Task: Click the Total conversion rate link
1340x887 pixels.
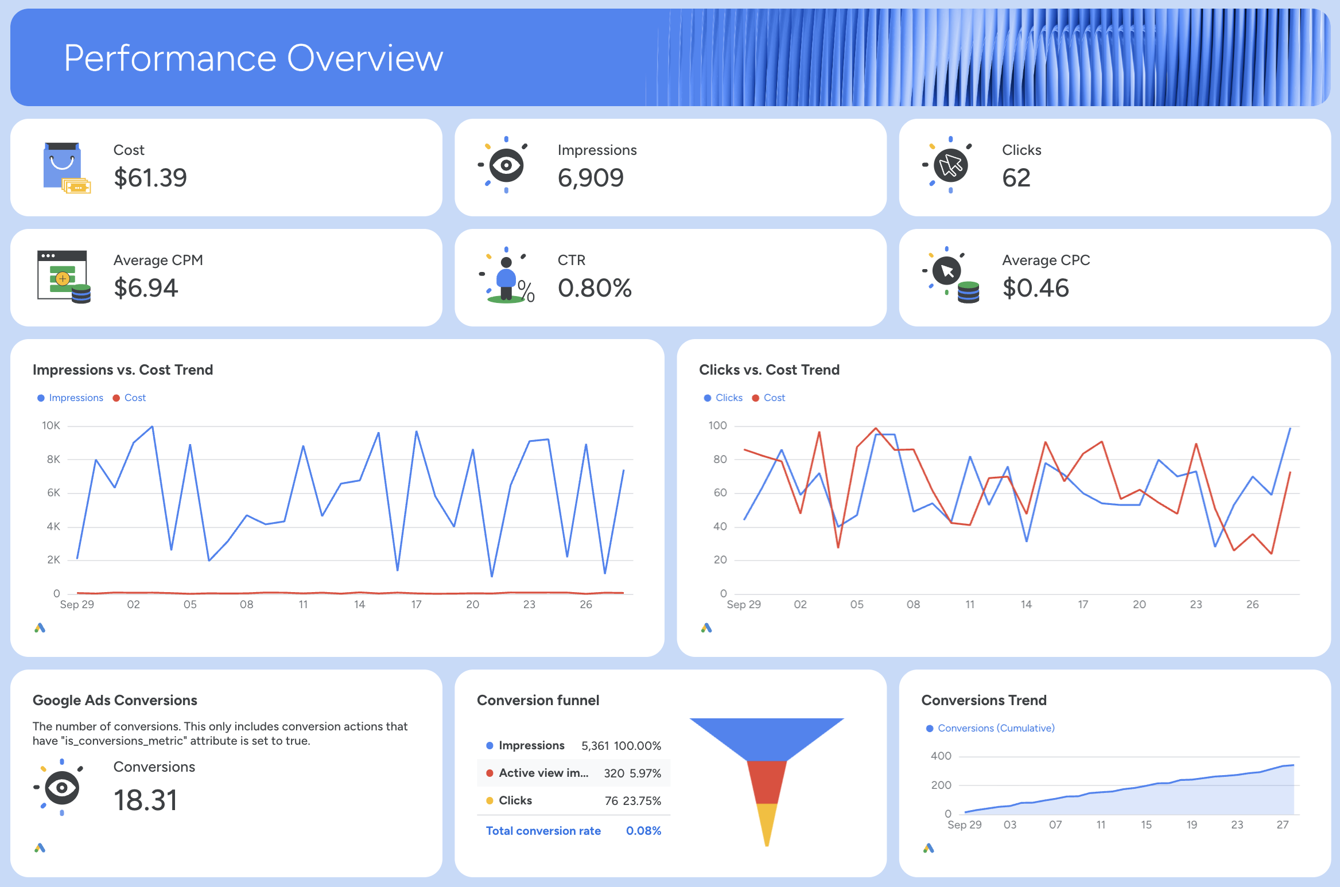Action: [543, 830]
